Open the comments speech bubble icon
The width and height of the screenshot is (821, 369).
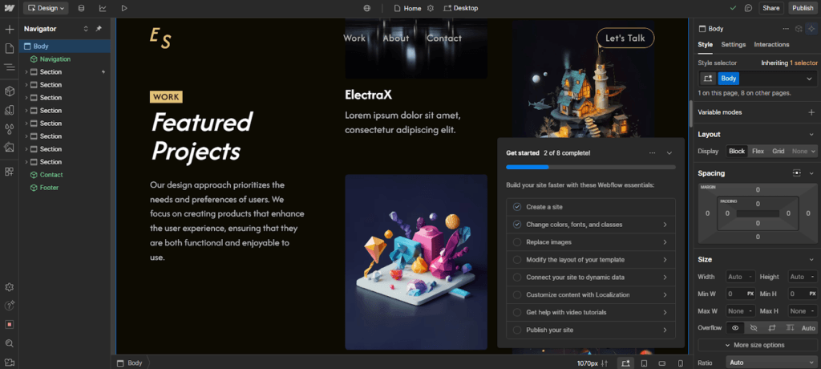tap(749, 8)
